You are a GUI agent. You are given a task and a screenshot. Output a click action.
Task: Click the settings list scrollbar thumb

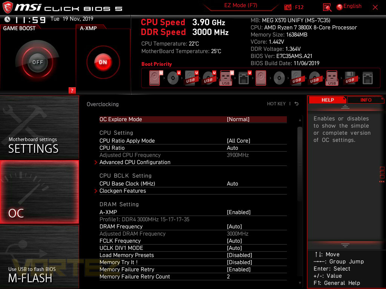click(x=300, y=164)
